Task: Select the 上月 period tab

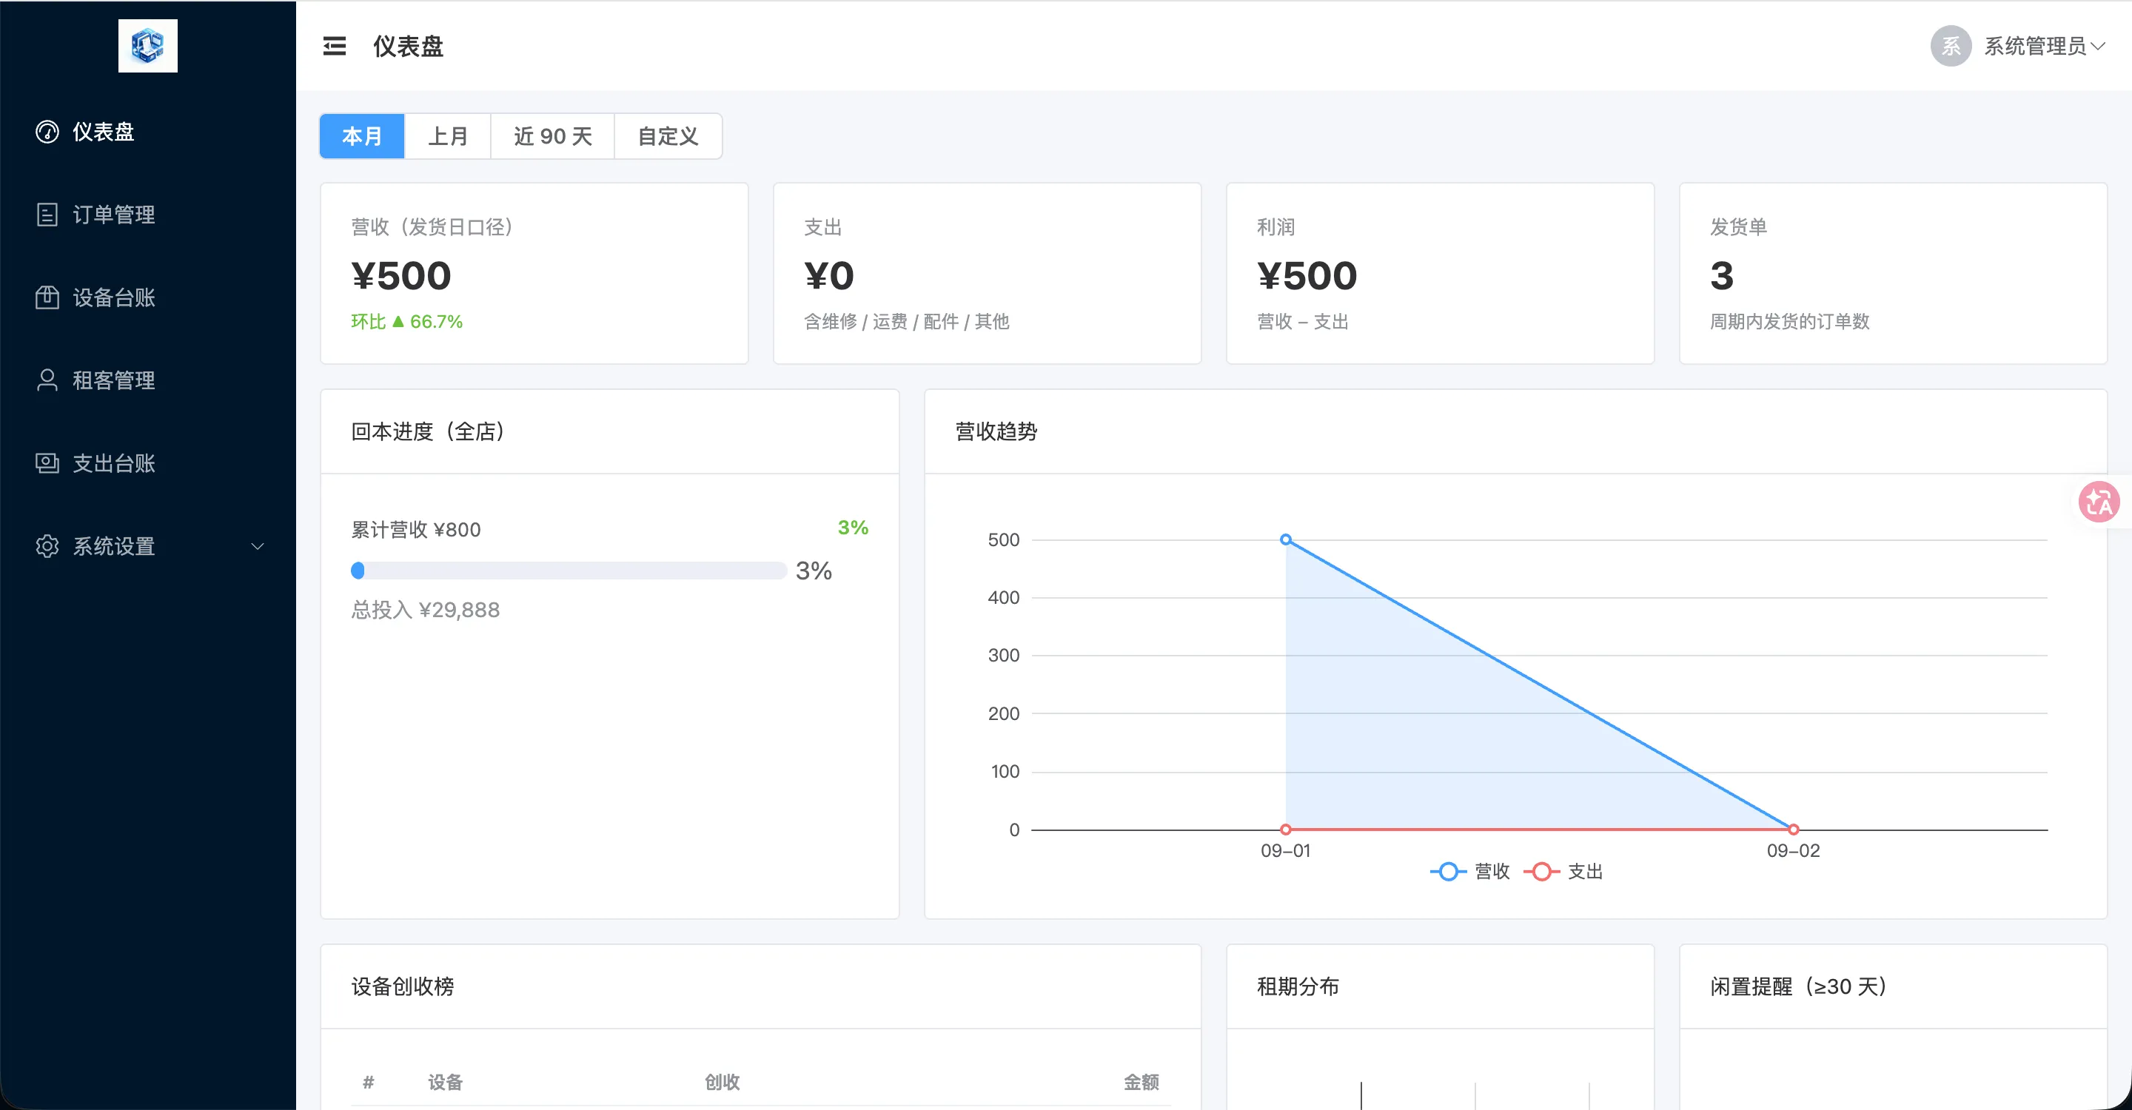Action: (x=448, y=135)
